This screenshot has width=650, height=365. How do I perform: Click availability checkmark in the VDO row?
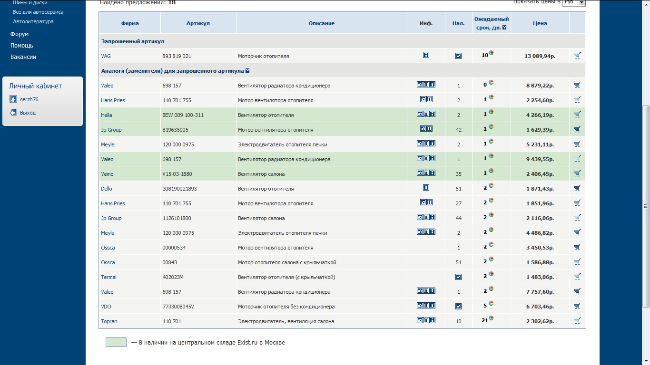tap(458, 306)
